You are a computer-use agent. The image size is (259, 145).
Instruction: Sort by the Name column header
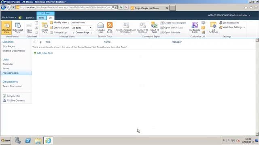(107, 42)
